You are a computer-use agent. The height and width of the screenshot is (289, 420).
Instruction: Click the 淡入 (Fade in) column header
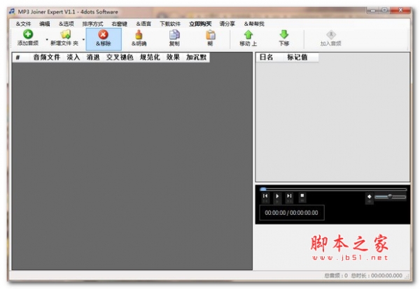point(73,57)
